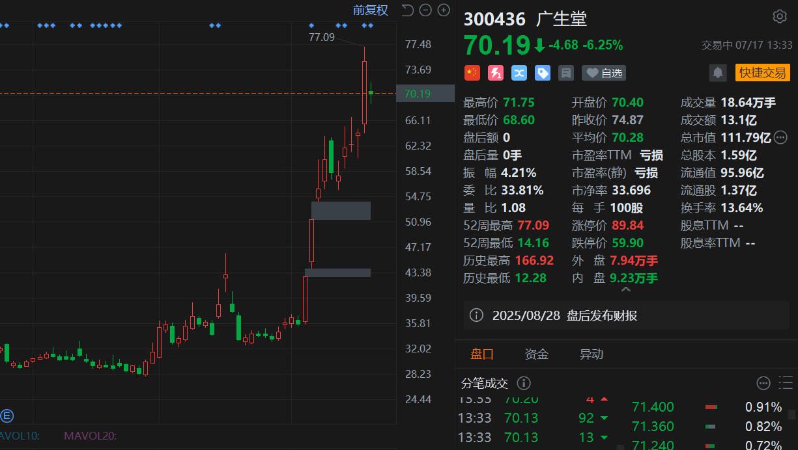Image resolution: width=798 pixels, height=450 pixels.
Task: Open the grey notes icon
Action: (566, 73)
